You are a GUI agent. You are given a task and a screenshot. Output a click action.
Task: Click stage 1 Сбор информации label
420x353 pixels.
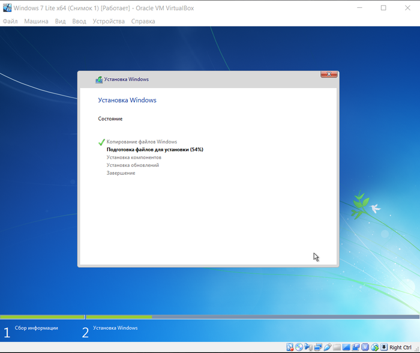click(x=36, y=328)
